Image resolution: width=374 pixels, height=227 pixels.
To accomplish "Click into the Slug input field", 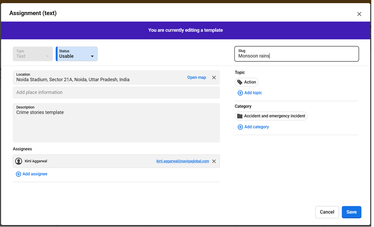I will (296, 56).
